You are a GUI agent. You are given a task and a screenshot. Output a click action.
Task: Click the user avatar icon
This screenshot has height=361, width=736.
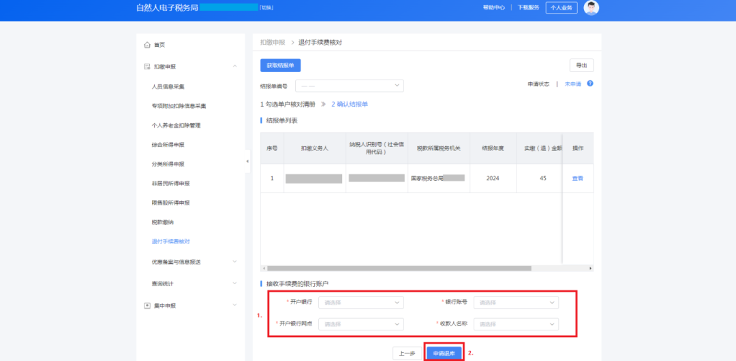coord(592,7)
